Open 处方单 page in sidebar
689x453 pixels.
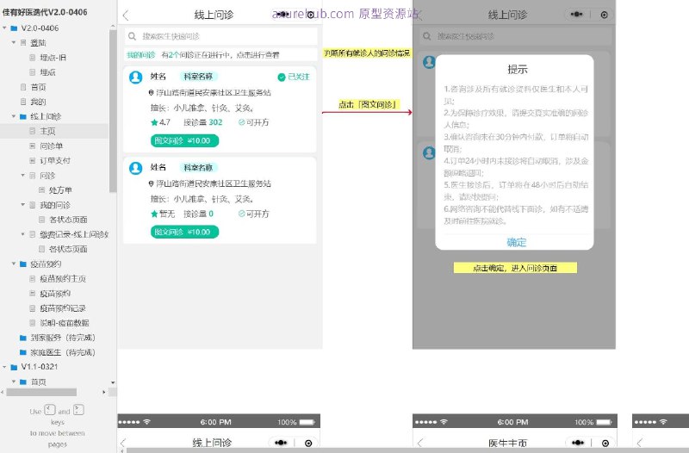pos(60,189)
